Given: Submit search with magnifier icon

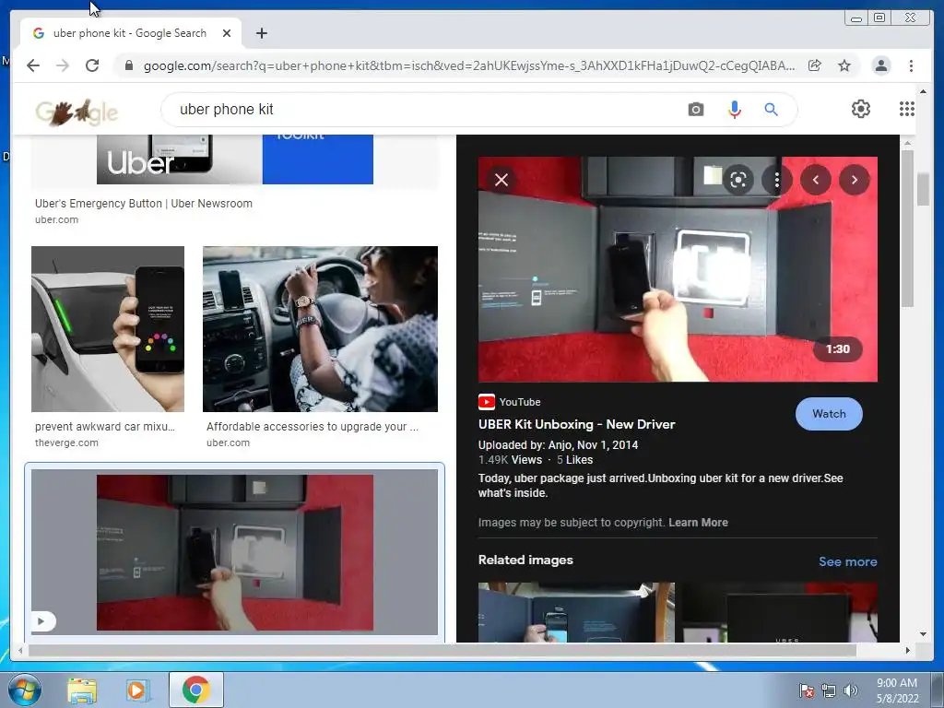Looking at the screenshot, I should tap(772, 110).
